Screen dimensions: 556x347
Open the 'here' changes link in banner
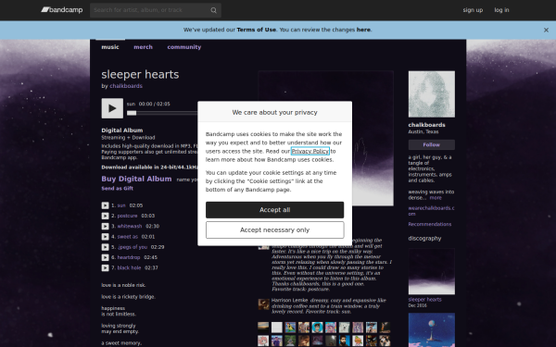coord(363,30)
